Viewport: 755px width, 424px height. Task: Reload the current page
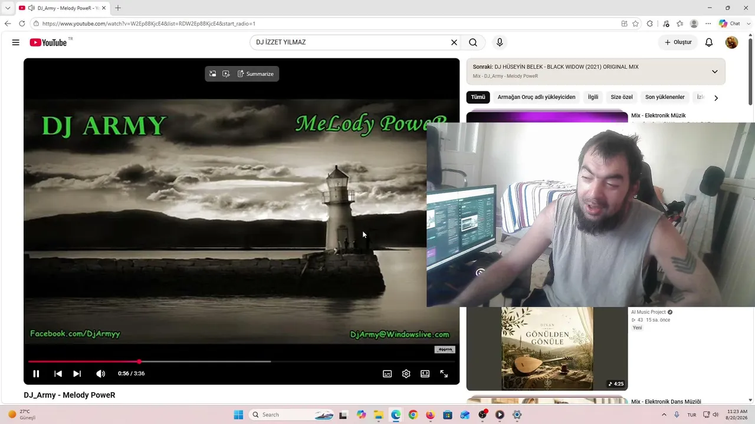tap(22, 24)
